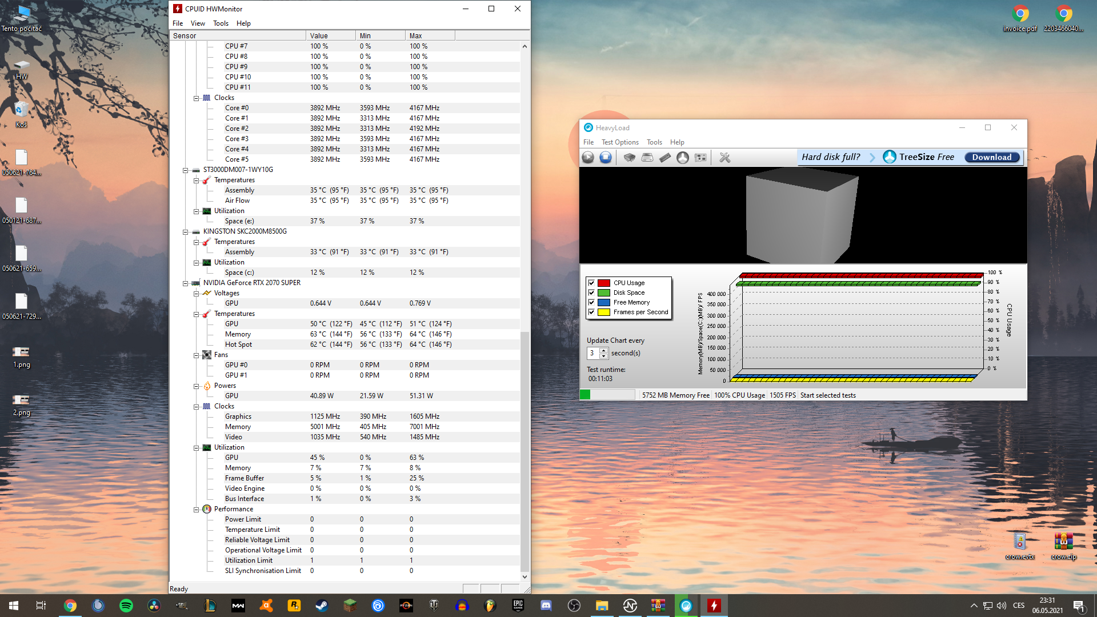Open Spotify from the taskbar
Screen dimensions: 1097x617
(126, 606)
